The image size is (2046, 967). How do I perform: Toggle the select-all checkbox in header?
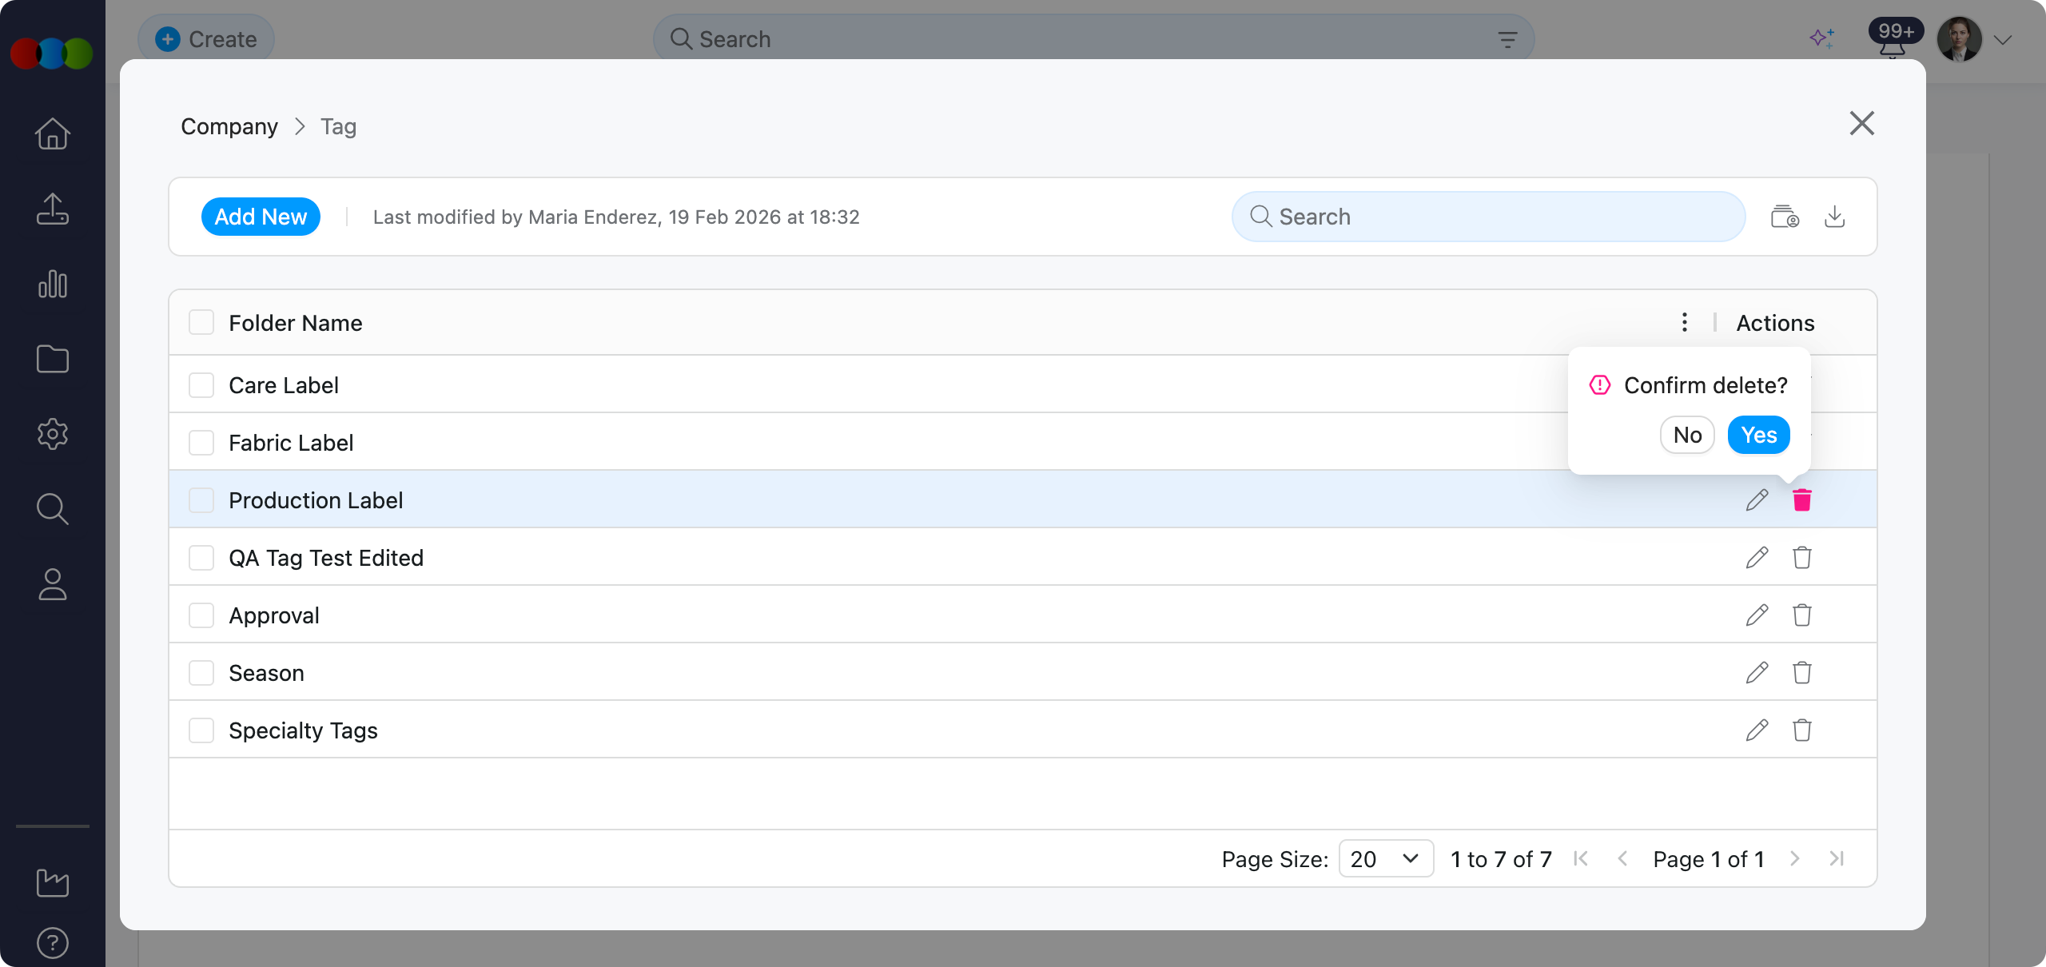(201, 323)
